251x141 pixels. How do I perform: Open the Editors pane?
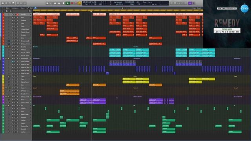(x=25, y=3)
